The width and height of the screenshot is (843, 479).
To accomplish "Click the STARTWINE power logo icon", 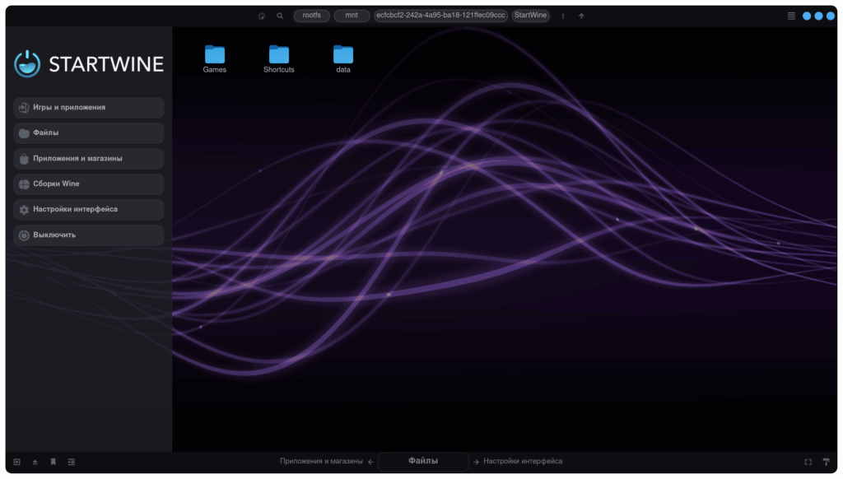I will tap(27, 64).
